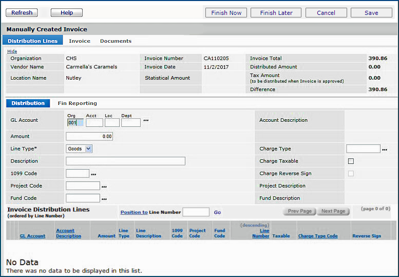Click the Amount input field

pos(89,137)
